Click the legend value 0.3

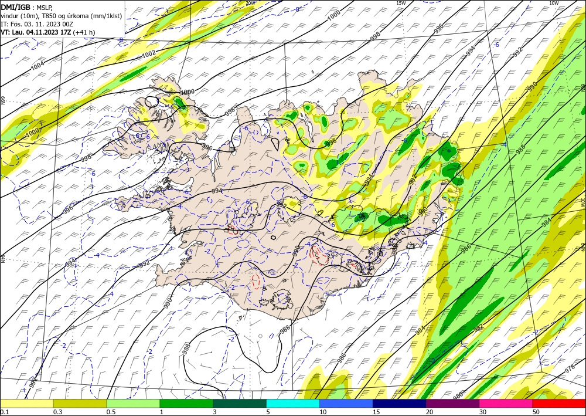(57, 412)
